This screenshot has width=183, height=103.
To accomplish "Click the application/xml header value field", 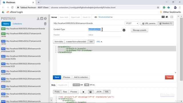I will pos(105,29).
